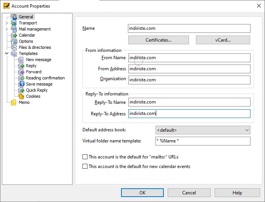
Task: Collapse the Templates tree node
Action: [x=6, y=53]
